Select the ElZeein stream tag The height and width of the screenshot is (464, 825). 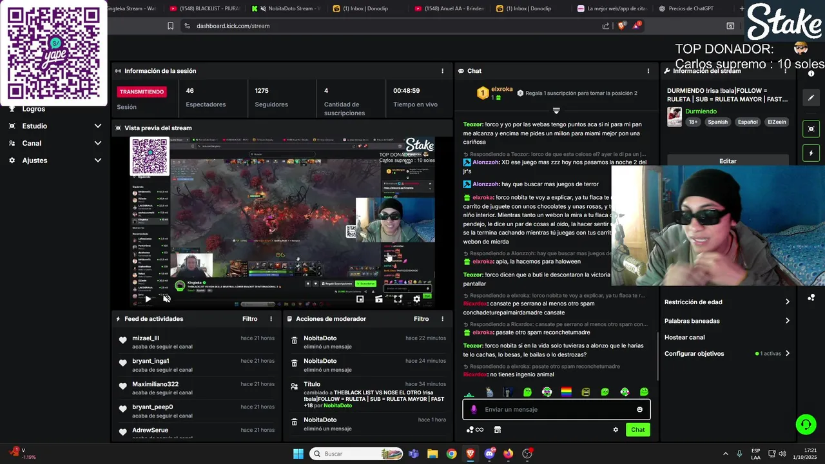pos(777,122)
